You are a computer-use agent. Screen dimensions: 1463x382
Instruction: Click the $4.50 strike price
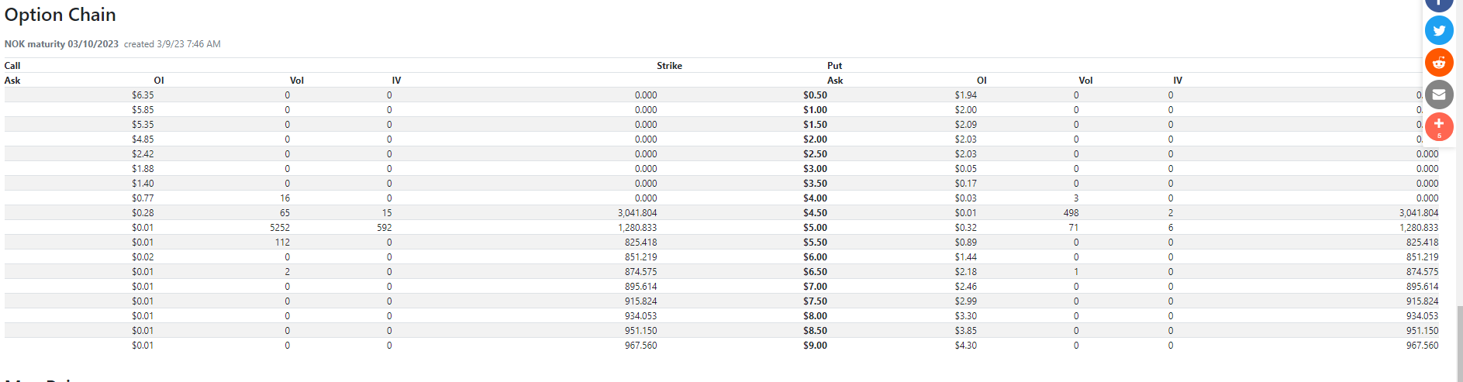click(815, 213)
